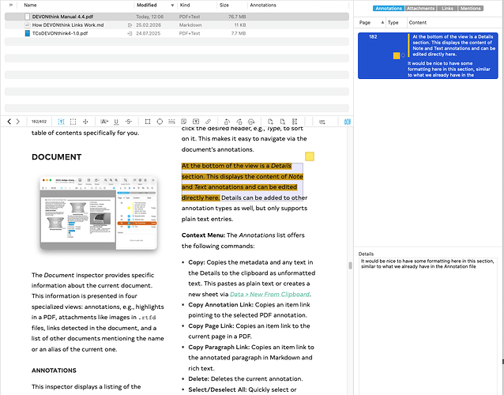Click the yellow sticky note icon on the page
This screenshot has height=395, width=504.
310,156
